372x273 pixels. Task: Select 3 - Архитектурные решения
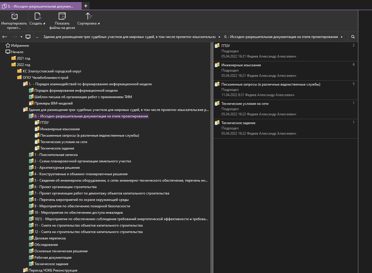pyautogui.click(x=57, y=168)
